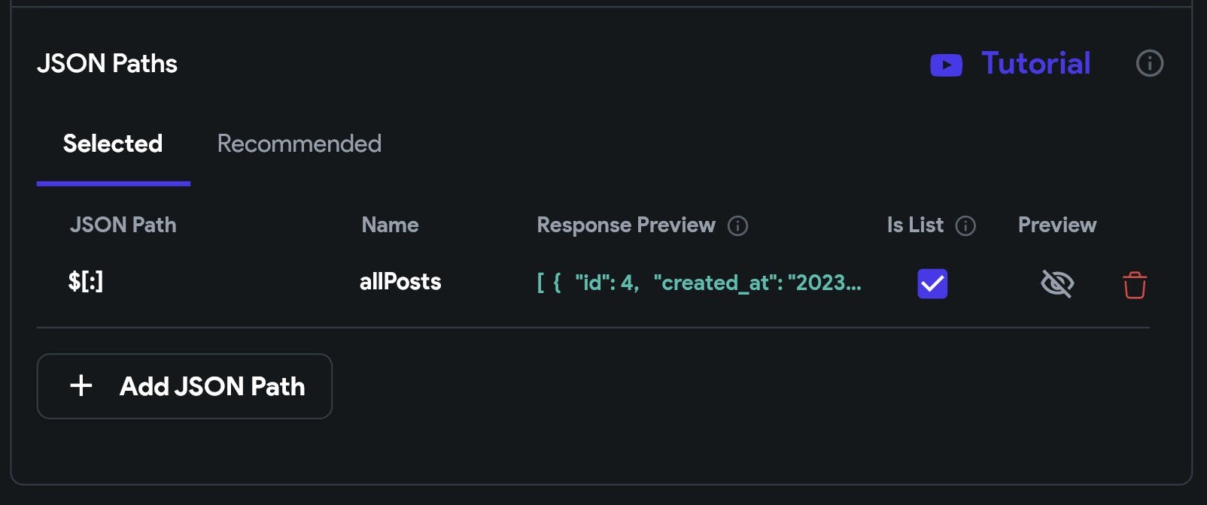Toggle the preview eye icon for allPosts
This screenshot has height=505, width=1207.
[1057, 283]
